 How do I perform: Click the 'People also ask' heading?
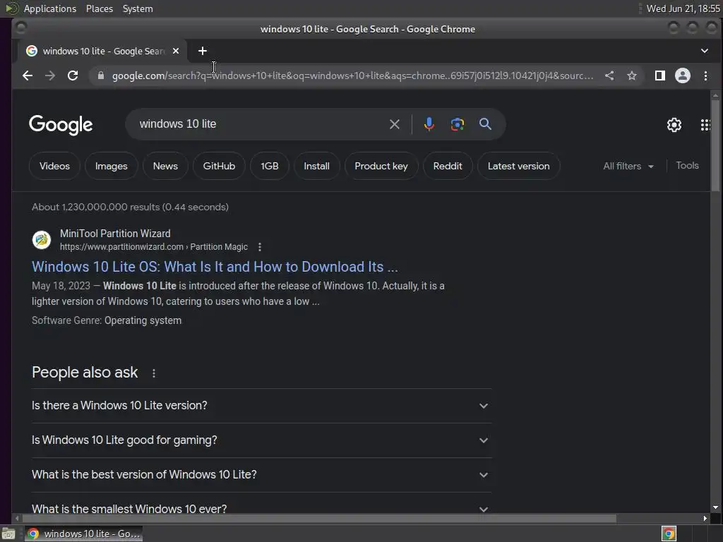pyautogui.click(x=85, y=373)
